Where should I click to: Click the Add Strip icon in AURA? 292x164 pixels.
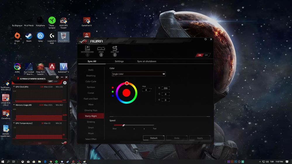115,48
